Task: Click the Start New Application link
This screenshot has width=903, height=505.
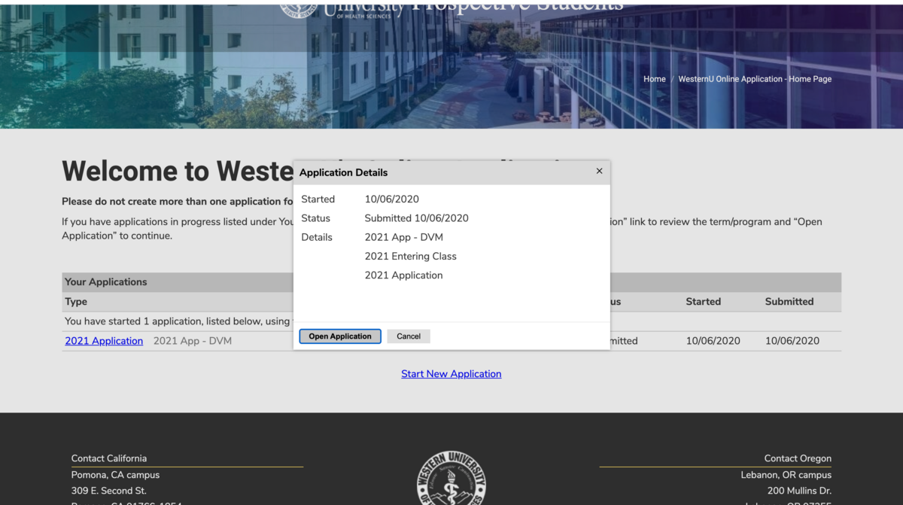Action: pyautogui.click(x=451, y=374)
